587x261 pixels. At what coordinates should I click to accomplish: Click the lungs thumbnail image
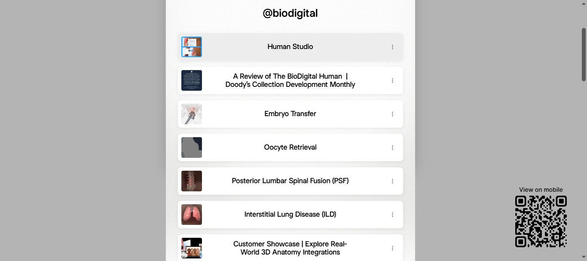(x=192, y=215)
